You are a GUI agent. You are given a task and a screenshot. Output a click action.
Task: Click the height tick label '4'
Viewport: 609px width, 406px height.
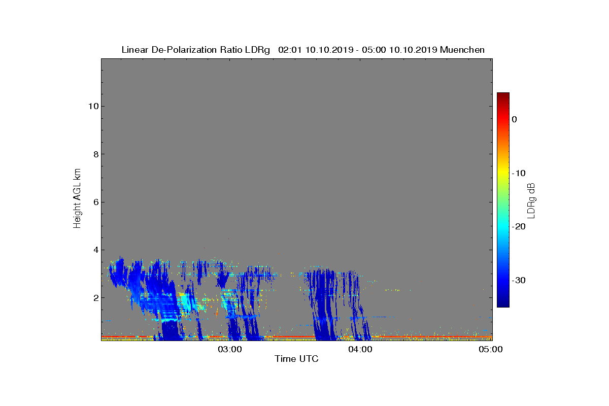click(95, 250)
